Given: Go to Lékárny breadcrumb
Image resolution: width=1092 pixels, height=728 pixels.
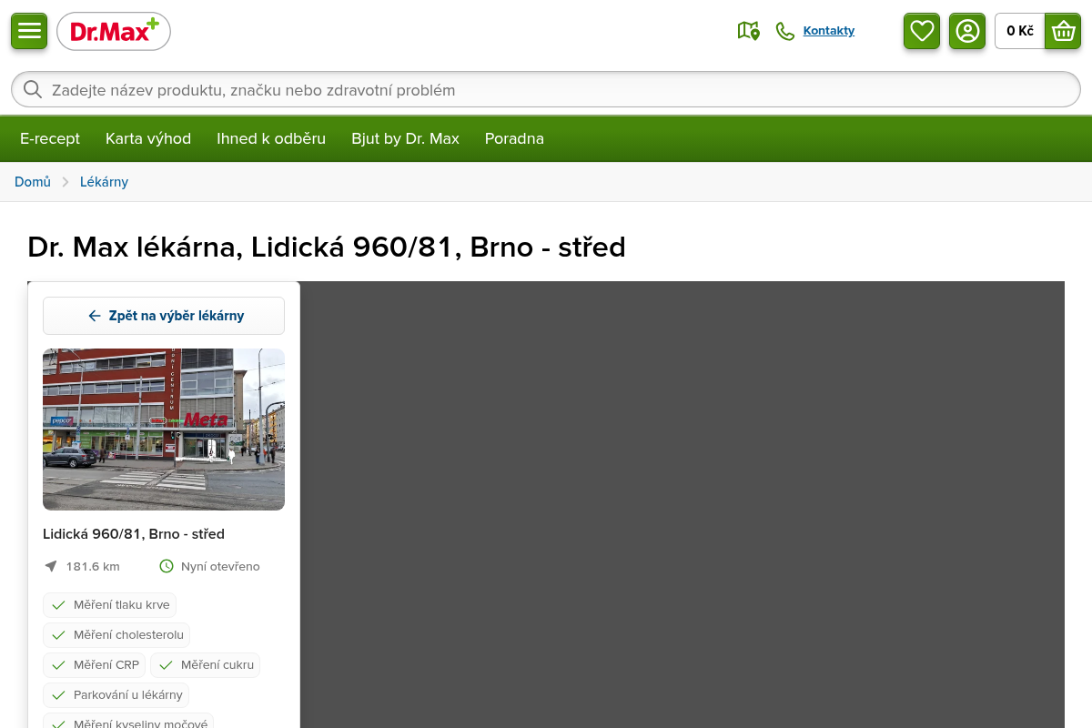Looking at the screenshot, I should coord(104,182).
